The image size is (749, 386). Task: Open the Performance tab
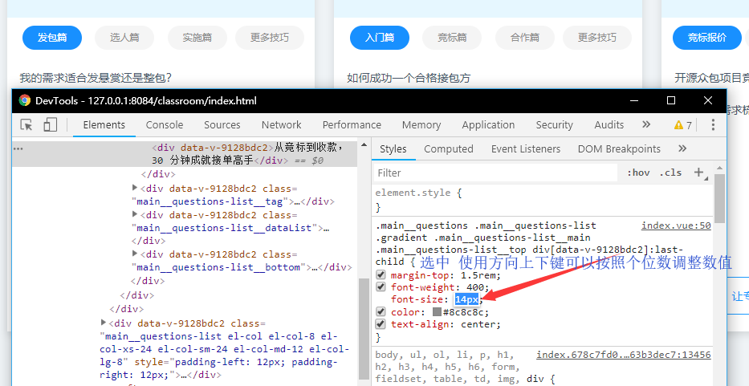click(x=352, y=125)
